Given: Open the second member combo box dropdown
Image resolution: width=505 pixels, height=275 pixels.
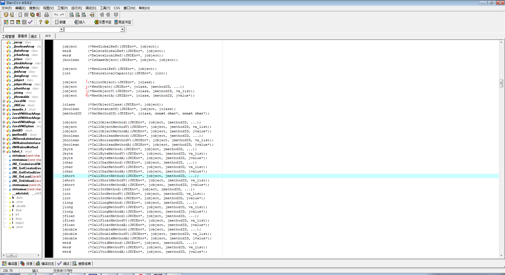Looking at the screenshot, I should pyautogui.click(x=122, y=29).
